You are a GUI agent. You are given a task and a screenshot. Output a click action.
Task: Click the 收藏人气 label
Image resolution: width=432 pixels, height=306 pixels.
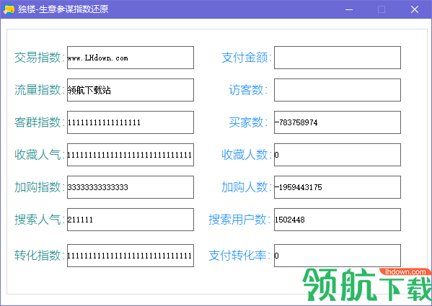click(x=40, y=155)
